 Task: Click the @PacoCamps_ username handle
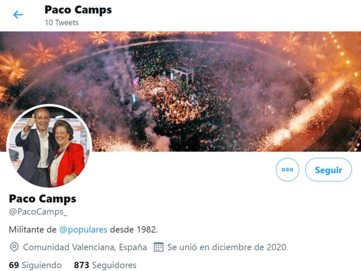tap(38, 212)
